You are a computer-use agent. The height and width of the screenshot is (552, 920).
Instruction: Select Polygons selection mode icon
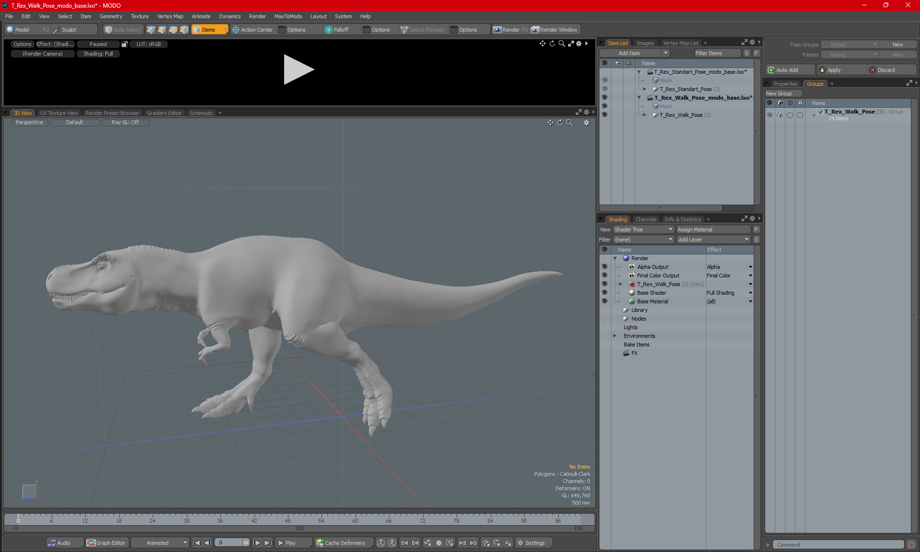click(173, 30)
